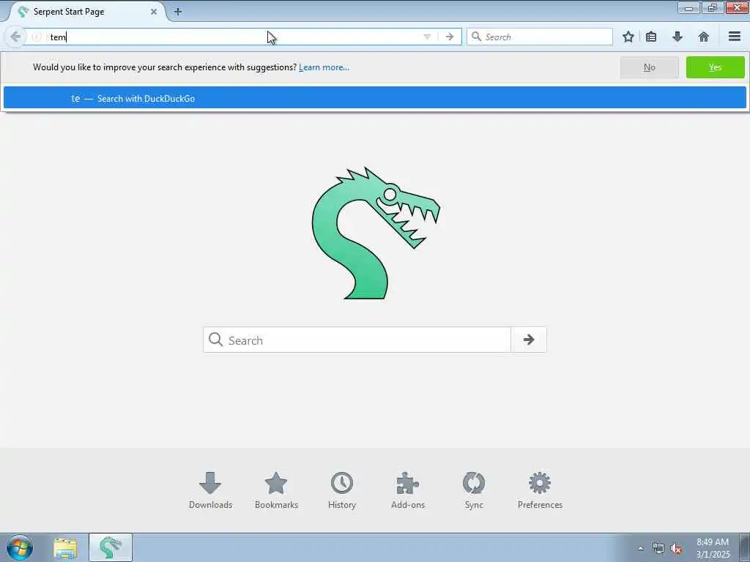Bookmark this page with the star icon

pos(628,37)
